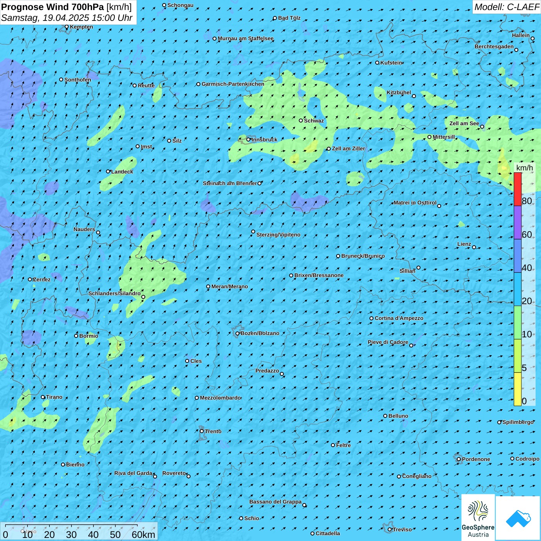Click the 'Zernez' label
The height and width of the screenshot is (541, 541).
[42, 279]
